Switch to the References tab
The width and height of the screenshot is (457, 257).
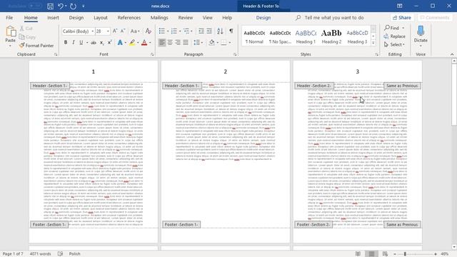pos(129,18)
